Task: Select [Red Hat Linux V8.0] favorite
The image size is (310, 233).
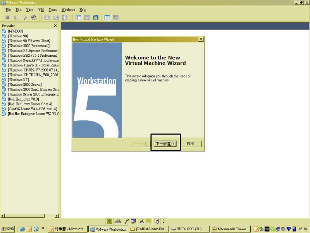Action: (x=23, y=99)
